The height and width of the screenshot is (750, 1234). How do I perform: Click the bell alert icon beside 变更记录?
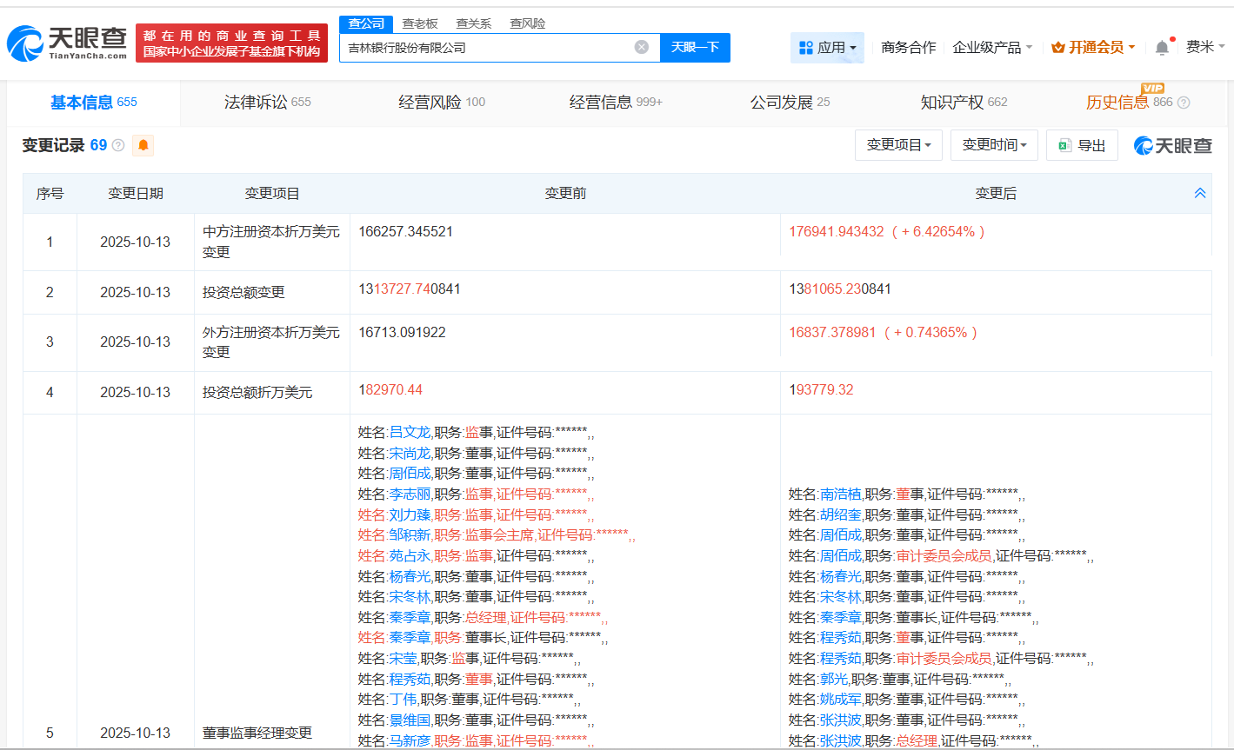pyautogui.click(x=142, y=145)
